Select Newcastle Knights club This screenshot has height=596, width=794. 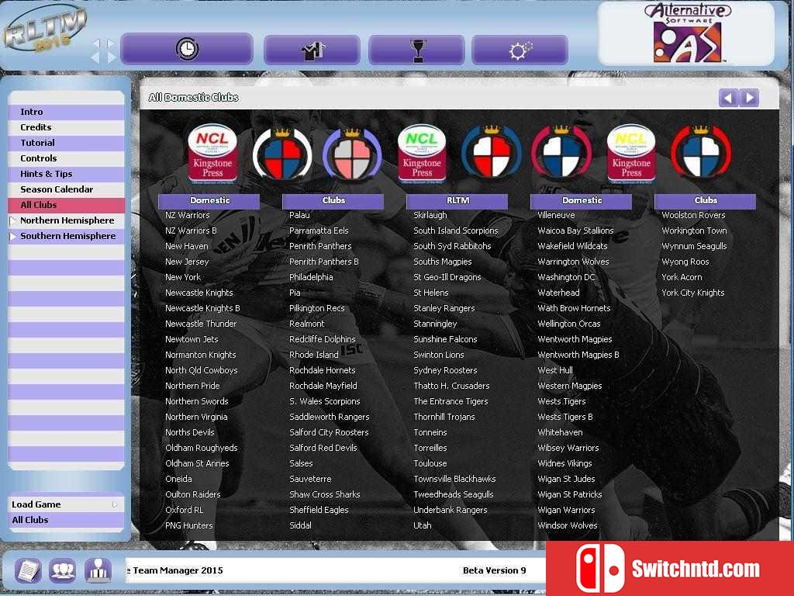pos(199,293)
